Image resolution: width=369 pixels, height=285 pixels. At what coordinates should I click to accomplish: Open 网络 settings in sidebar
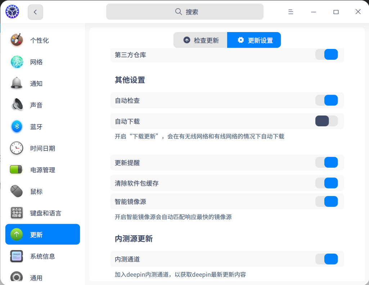pos(42,62)
